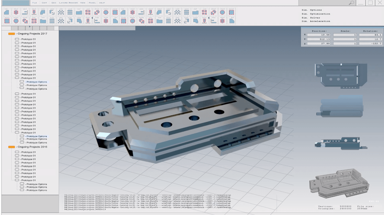Open the File menu
This screenshot has width=384, height=215.
[x=34, y=3]
